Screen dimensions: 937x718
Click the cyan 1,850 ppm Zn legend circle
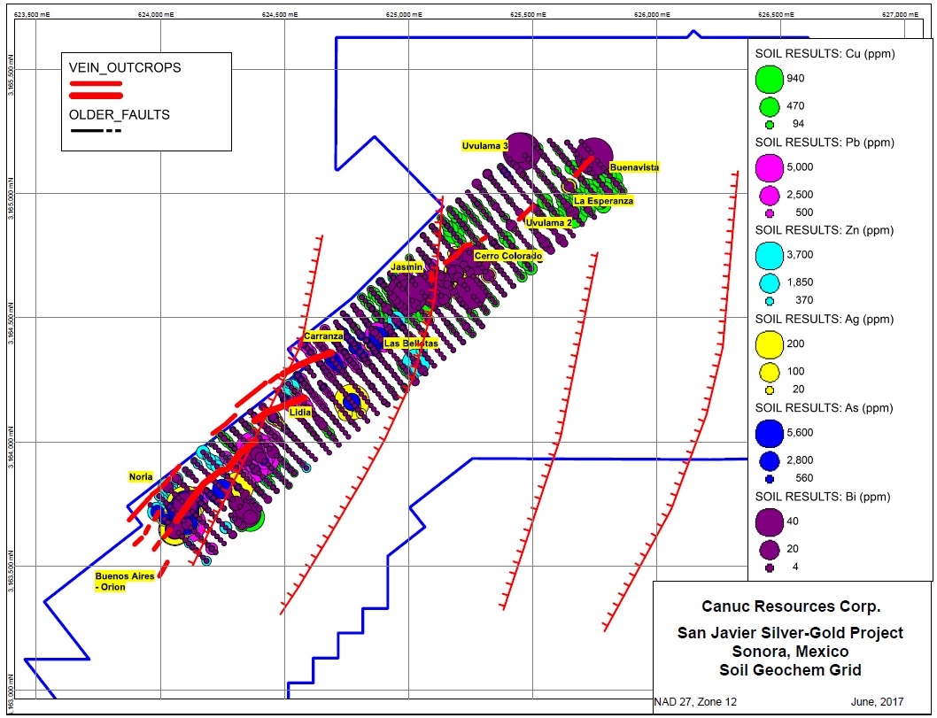click(x=769, y=282)
